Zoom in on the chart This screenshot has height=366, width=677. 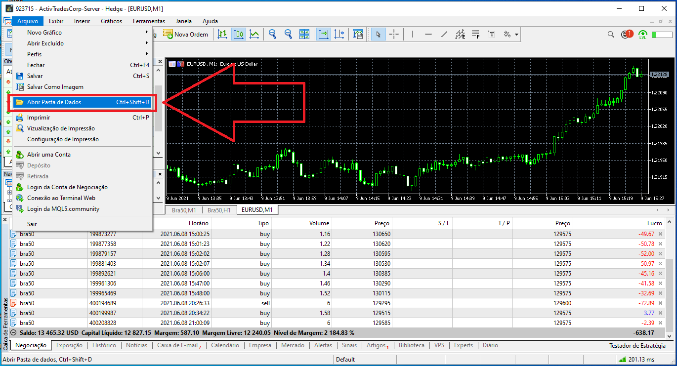click(272, 35)
